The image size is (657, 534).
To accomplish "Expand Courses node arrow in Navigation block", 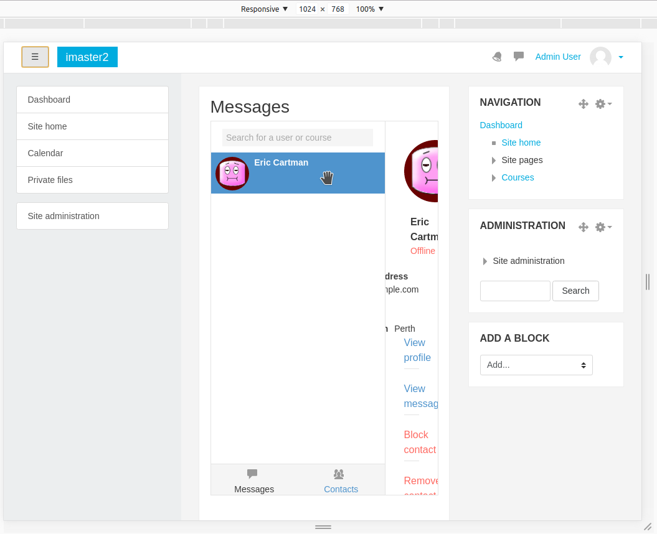I will point(494,178).
